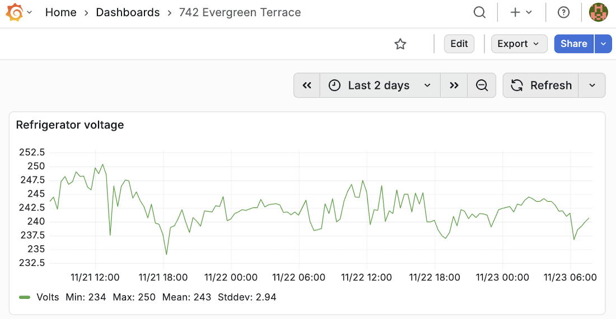Expand the Share options arrow
The image size is (616, 319).
pyautogui.click(x=603, y=44)
